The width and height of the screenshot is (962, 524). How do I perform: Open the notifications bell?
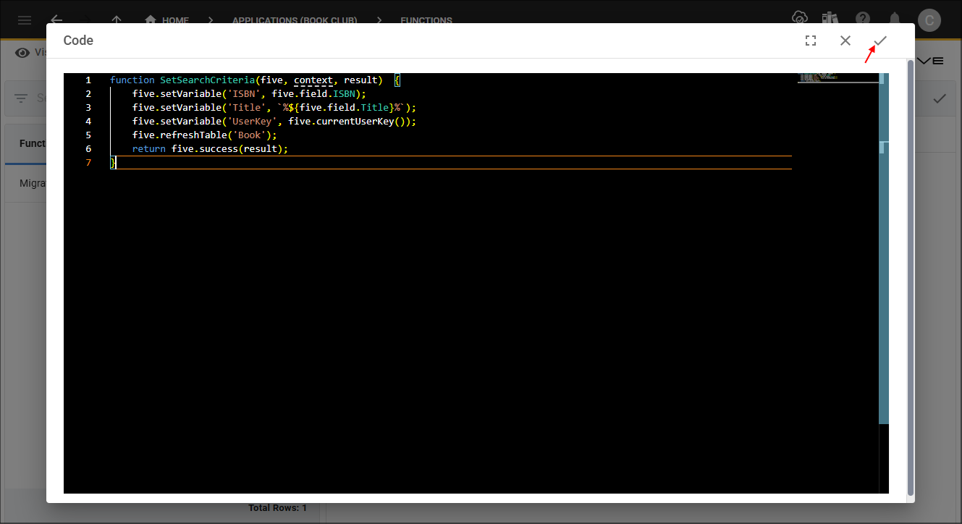click(895, 18)
